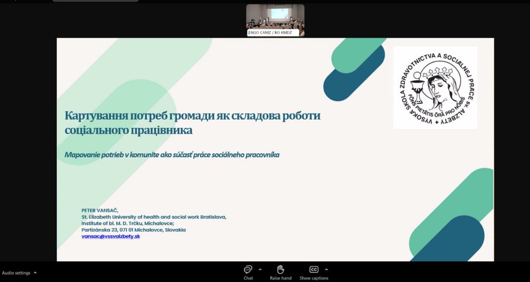Click the gray tab at top-left of window
This screenshot has height=282, width=530.
pos(95,1)
